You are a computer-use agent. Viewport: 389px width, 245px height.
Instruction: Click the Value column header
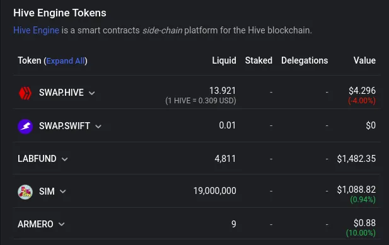coord(364,60)
